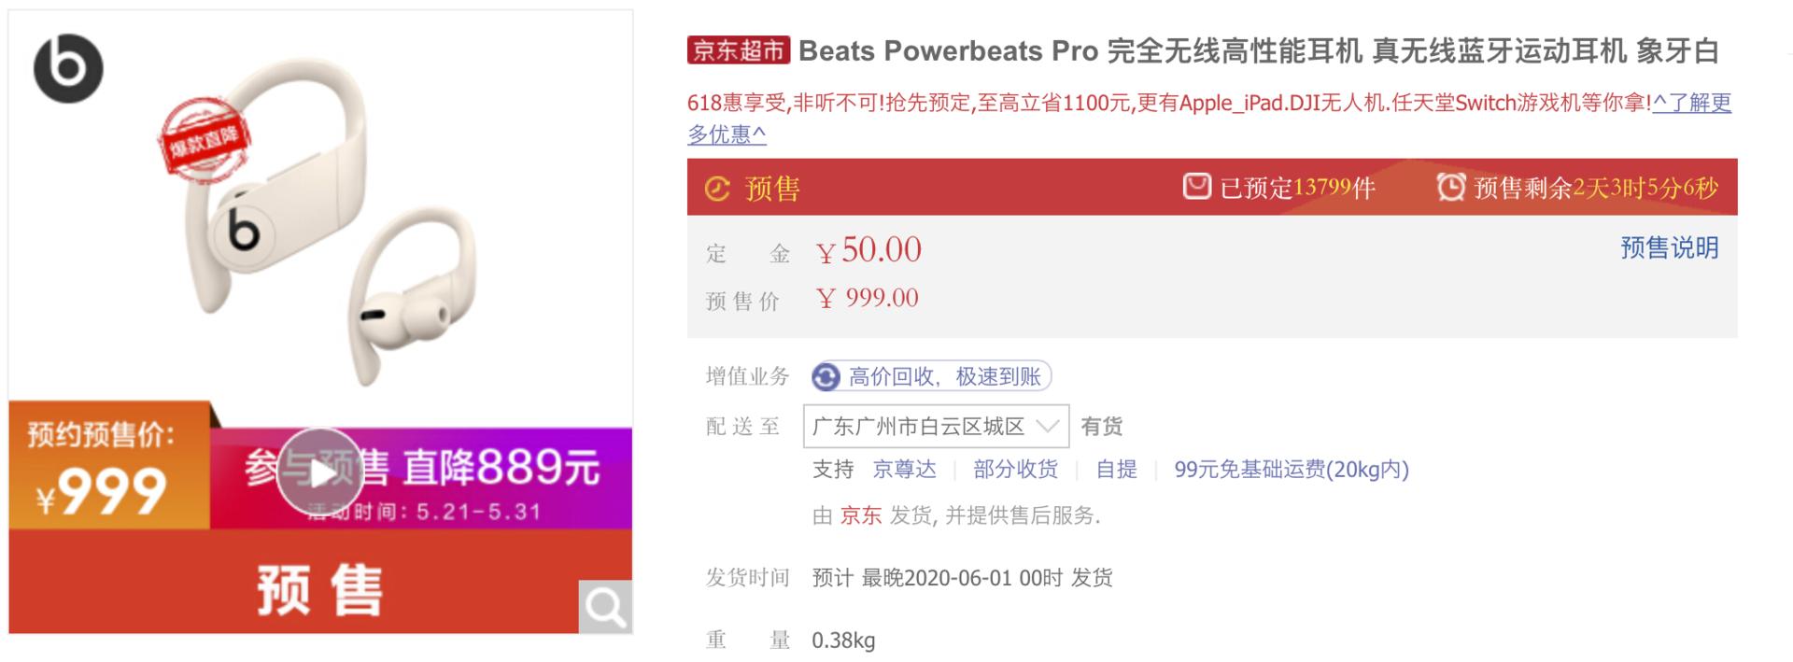The width and height of the screenshot is (1793, 662).
Task: Click the 部分收货 partial delivery option
Action: click(x=1014, y=470)
